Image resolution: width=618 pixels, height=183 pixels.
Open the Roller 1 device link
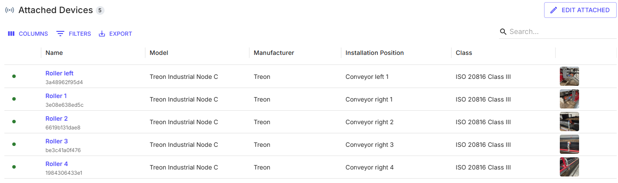click(56, 96)
